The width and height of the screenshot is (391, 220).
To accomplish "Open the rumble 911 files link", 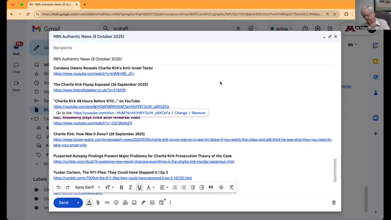I will click(122, 178).
